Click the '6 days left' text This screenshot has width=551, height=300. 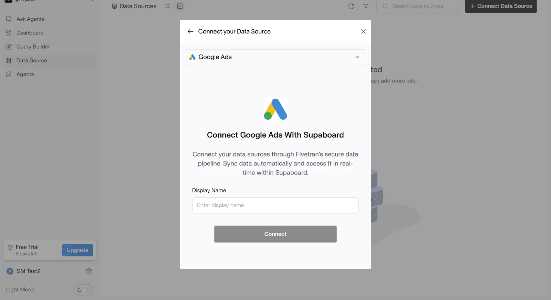tap(27, 254)
